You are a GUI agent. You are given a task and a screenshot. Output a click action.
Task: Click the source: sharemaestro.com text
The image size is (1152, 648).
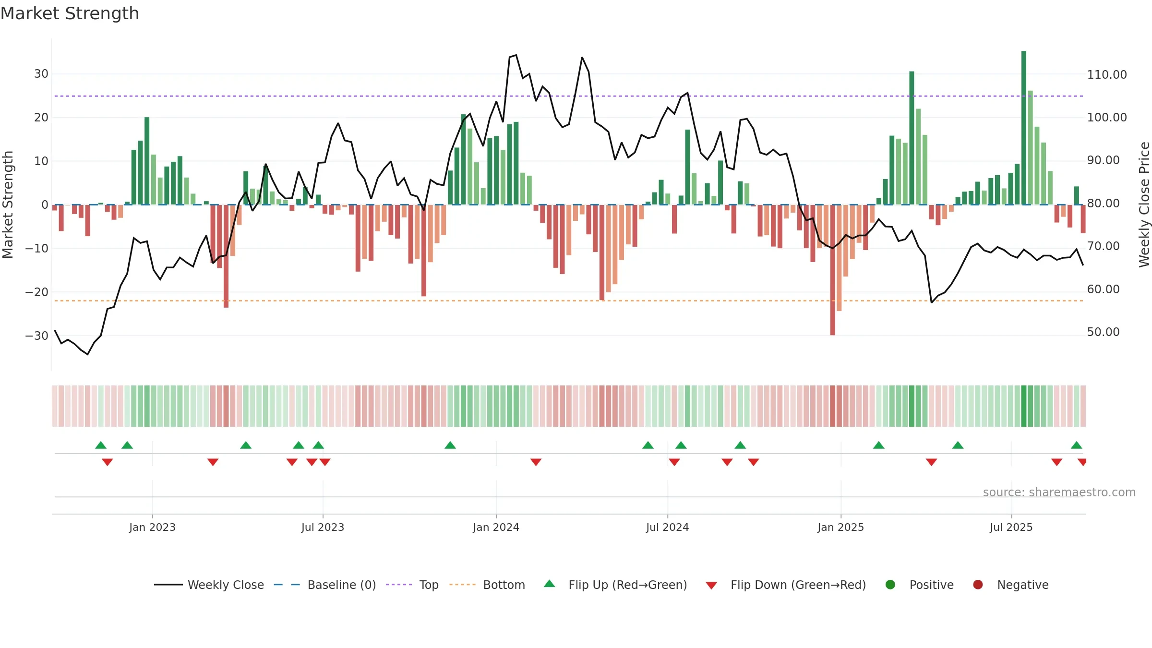[1059, 492]
